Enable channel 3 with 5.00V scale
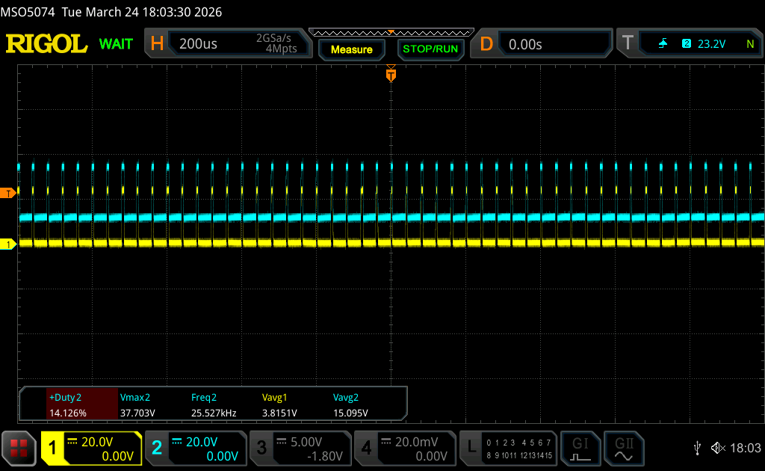Viewport: 765px width, 471px height. tap(300, 448)
